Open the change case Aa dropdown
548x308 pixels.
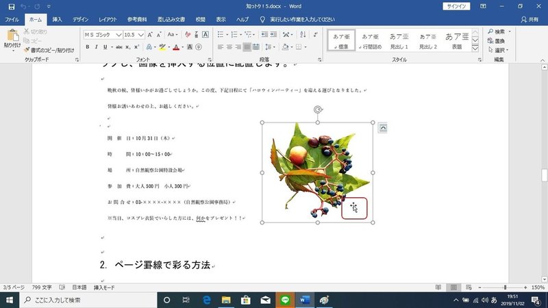(173, 35)
